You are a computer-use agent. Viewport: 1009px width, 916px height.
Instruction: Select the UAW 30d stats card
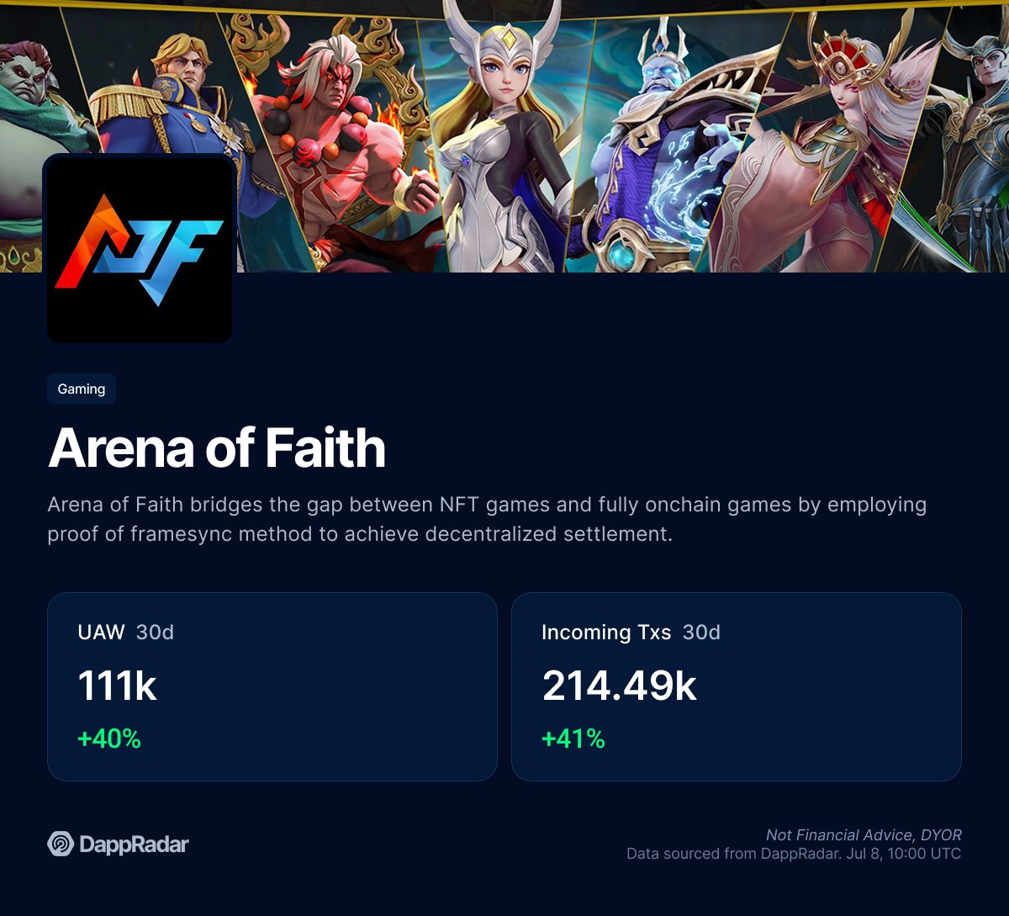click(x=272, y=686)
